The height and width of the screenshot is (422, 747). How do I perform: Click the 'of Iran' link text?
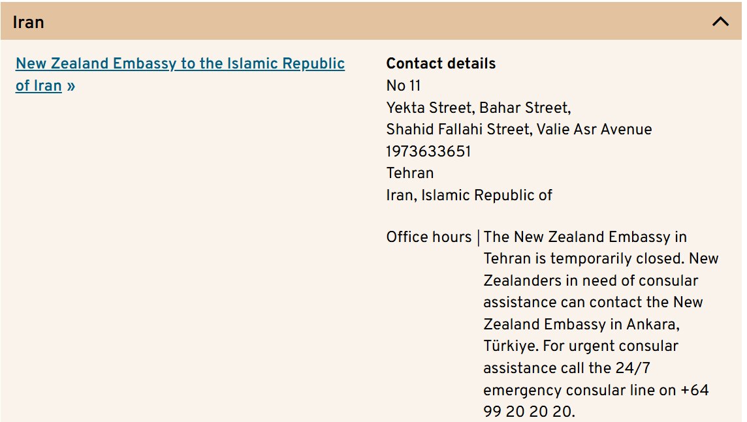coord(39,86)
